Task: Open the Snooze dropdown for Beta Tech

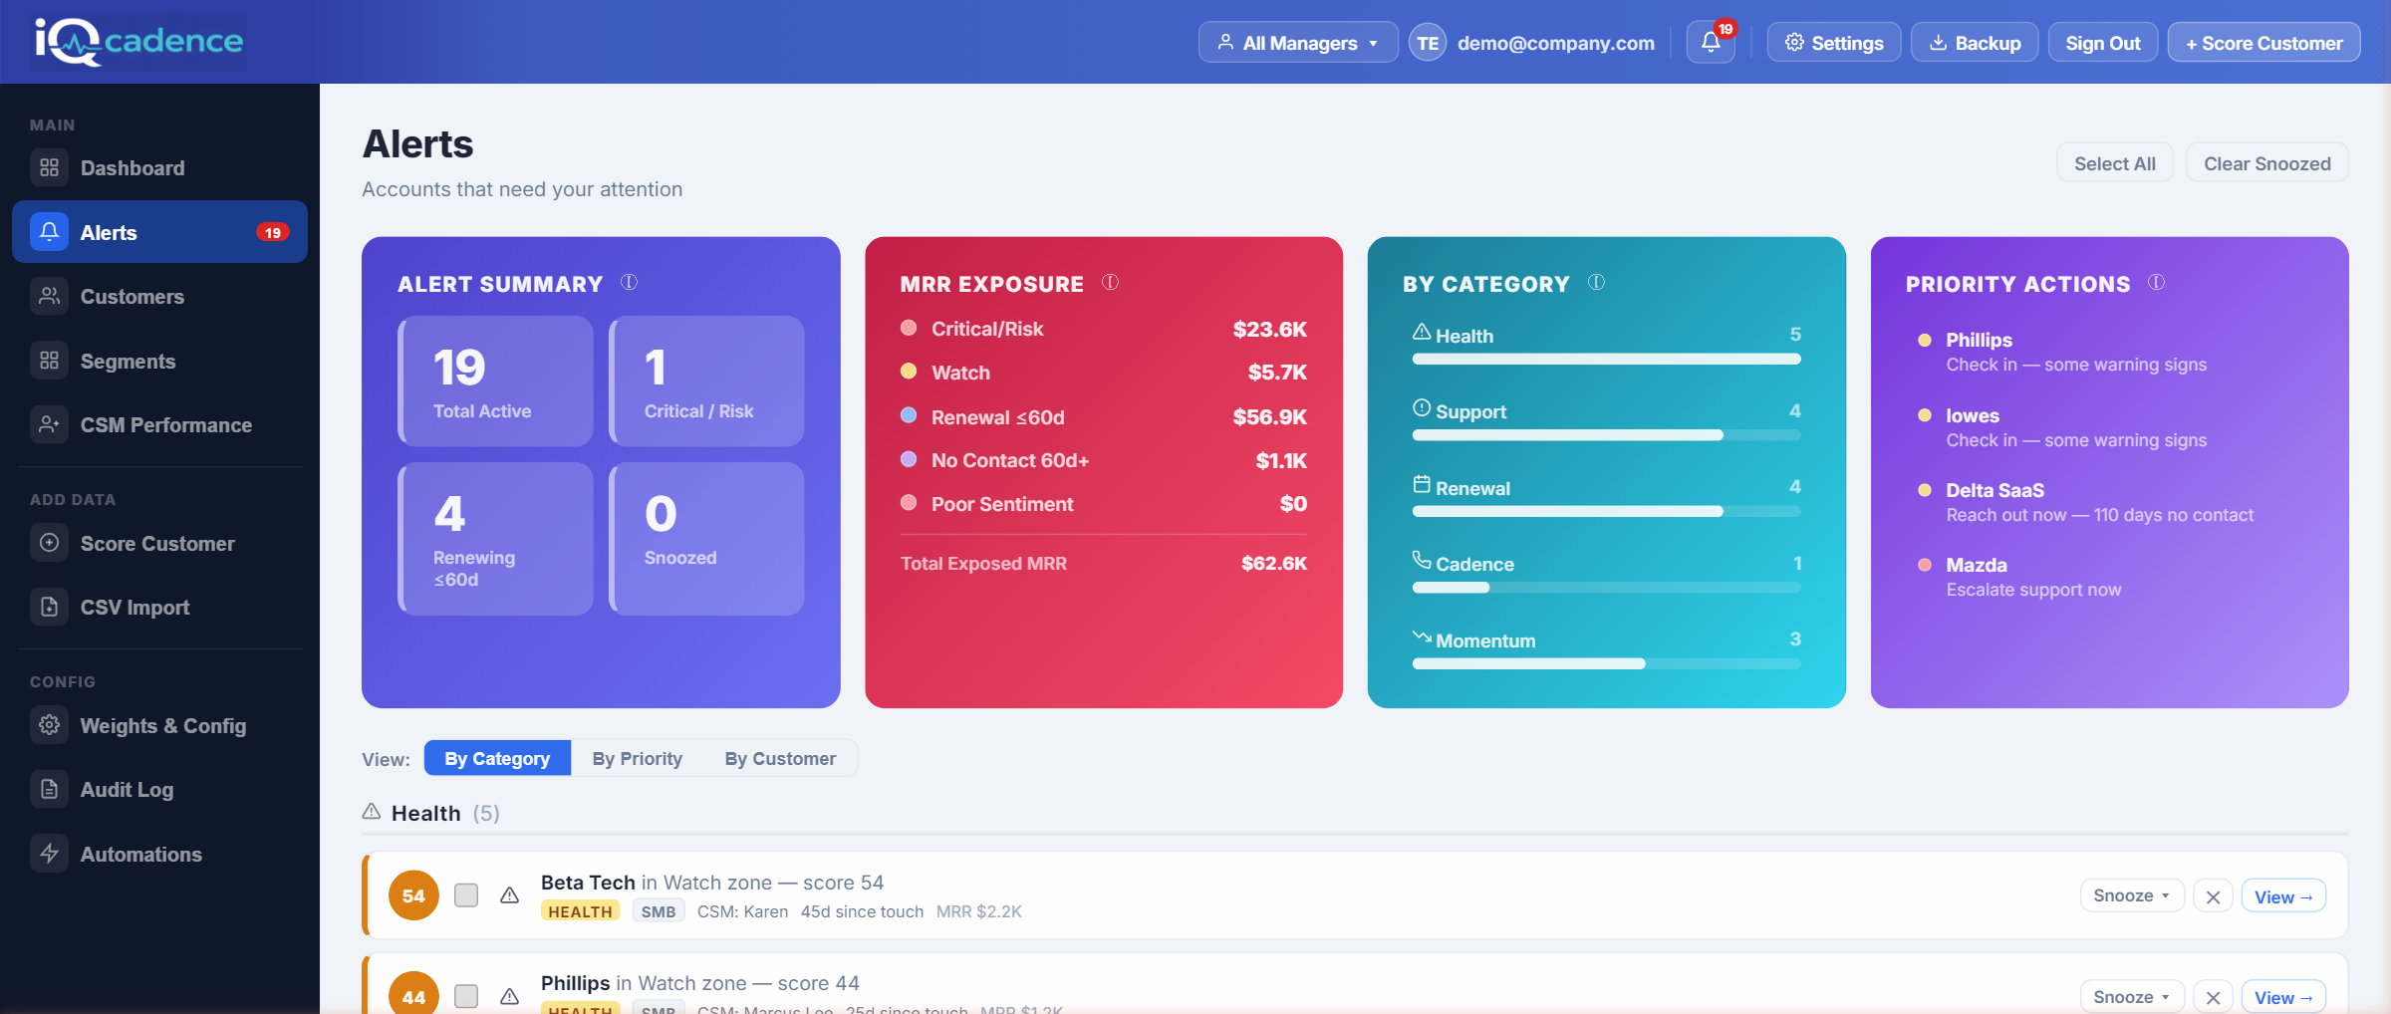Action: (2131, 894)
